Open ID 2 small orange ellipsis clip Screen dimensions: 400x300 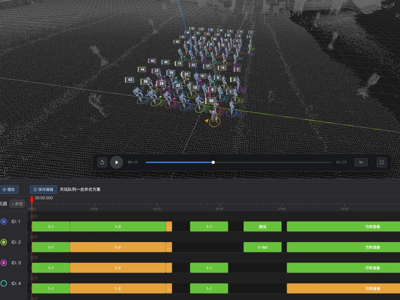point(169,247)
